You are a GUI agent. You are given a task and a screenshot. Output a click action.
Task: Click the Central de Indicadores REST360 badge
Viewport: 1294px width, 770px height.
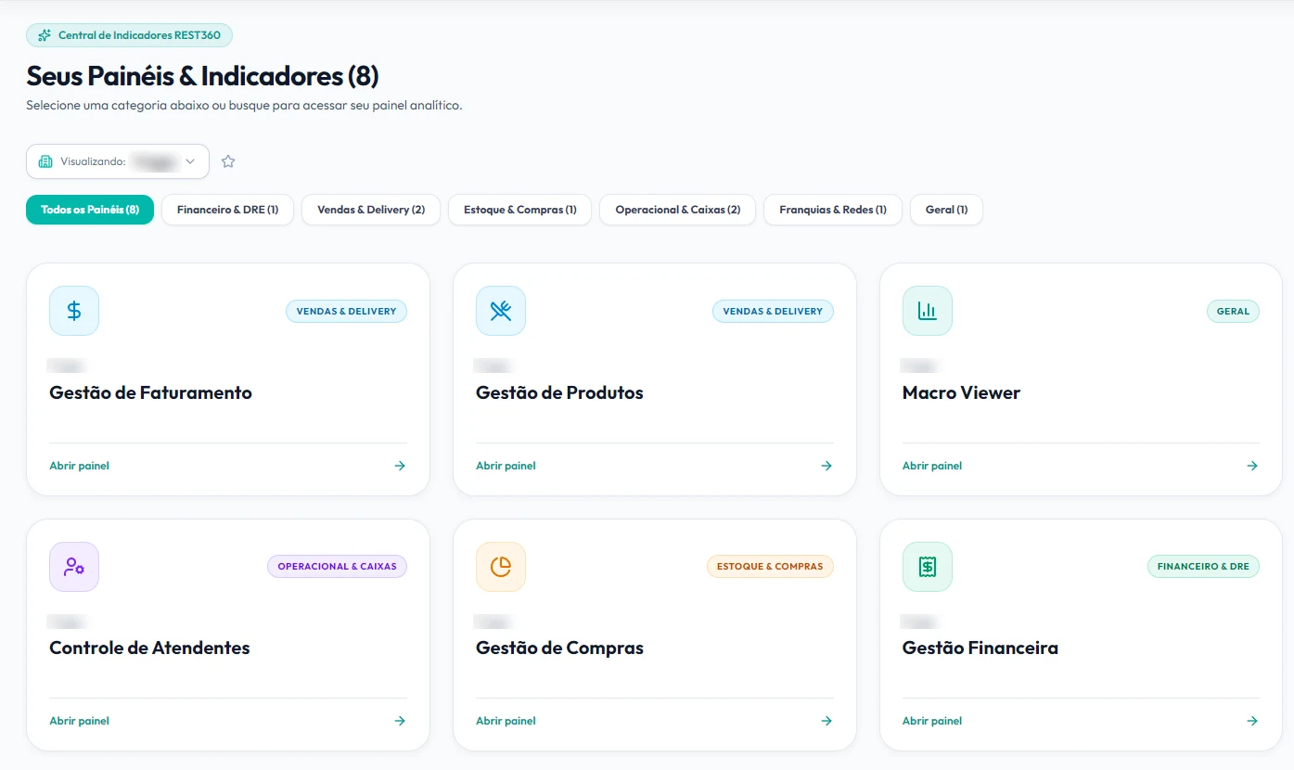129,35
